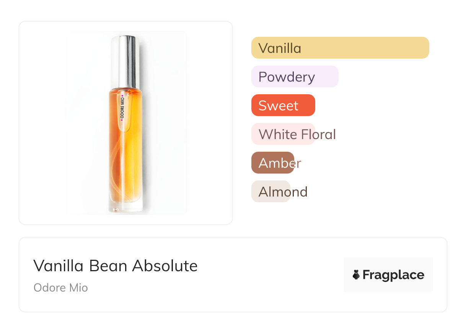Click the Odore Mio brand name below title
The width and height of the screenshot is (466, 331).
[x=61, y=287]
